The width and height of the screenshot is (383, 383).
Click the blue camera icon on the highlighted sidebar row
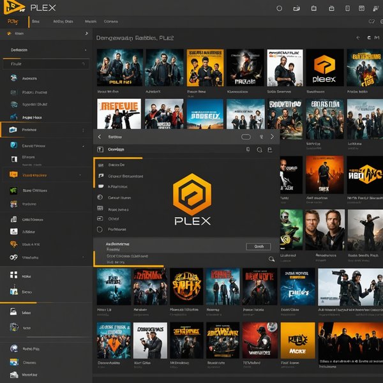[13, 130]
